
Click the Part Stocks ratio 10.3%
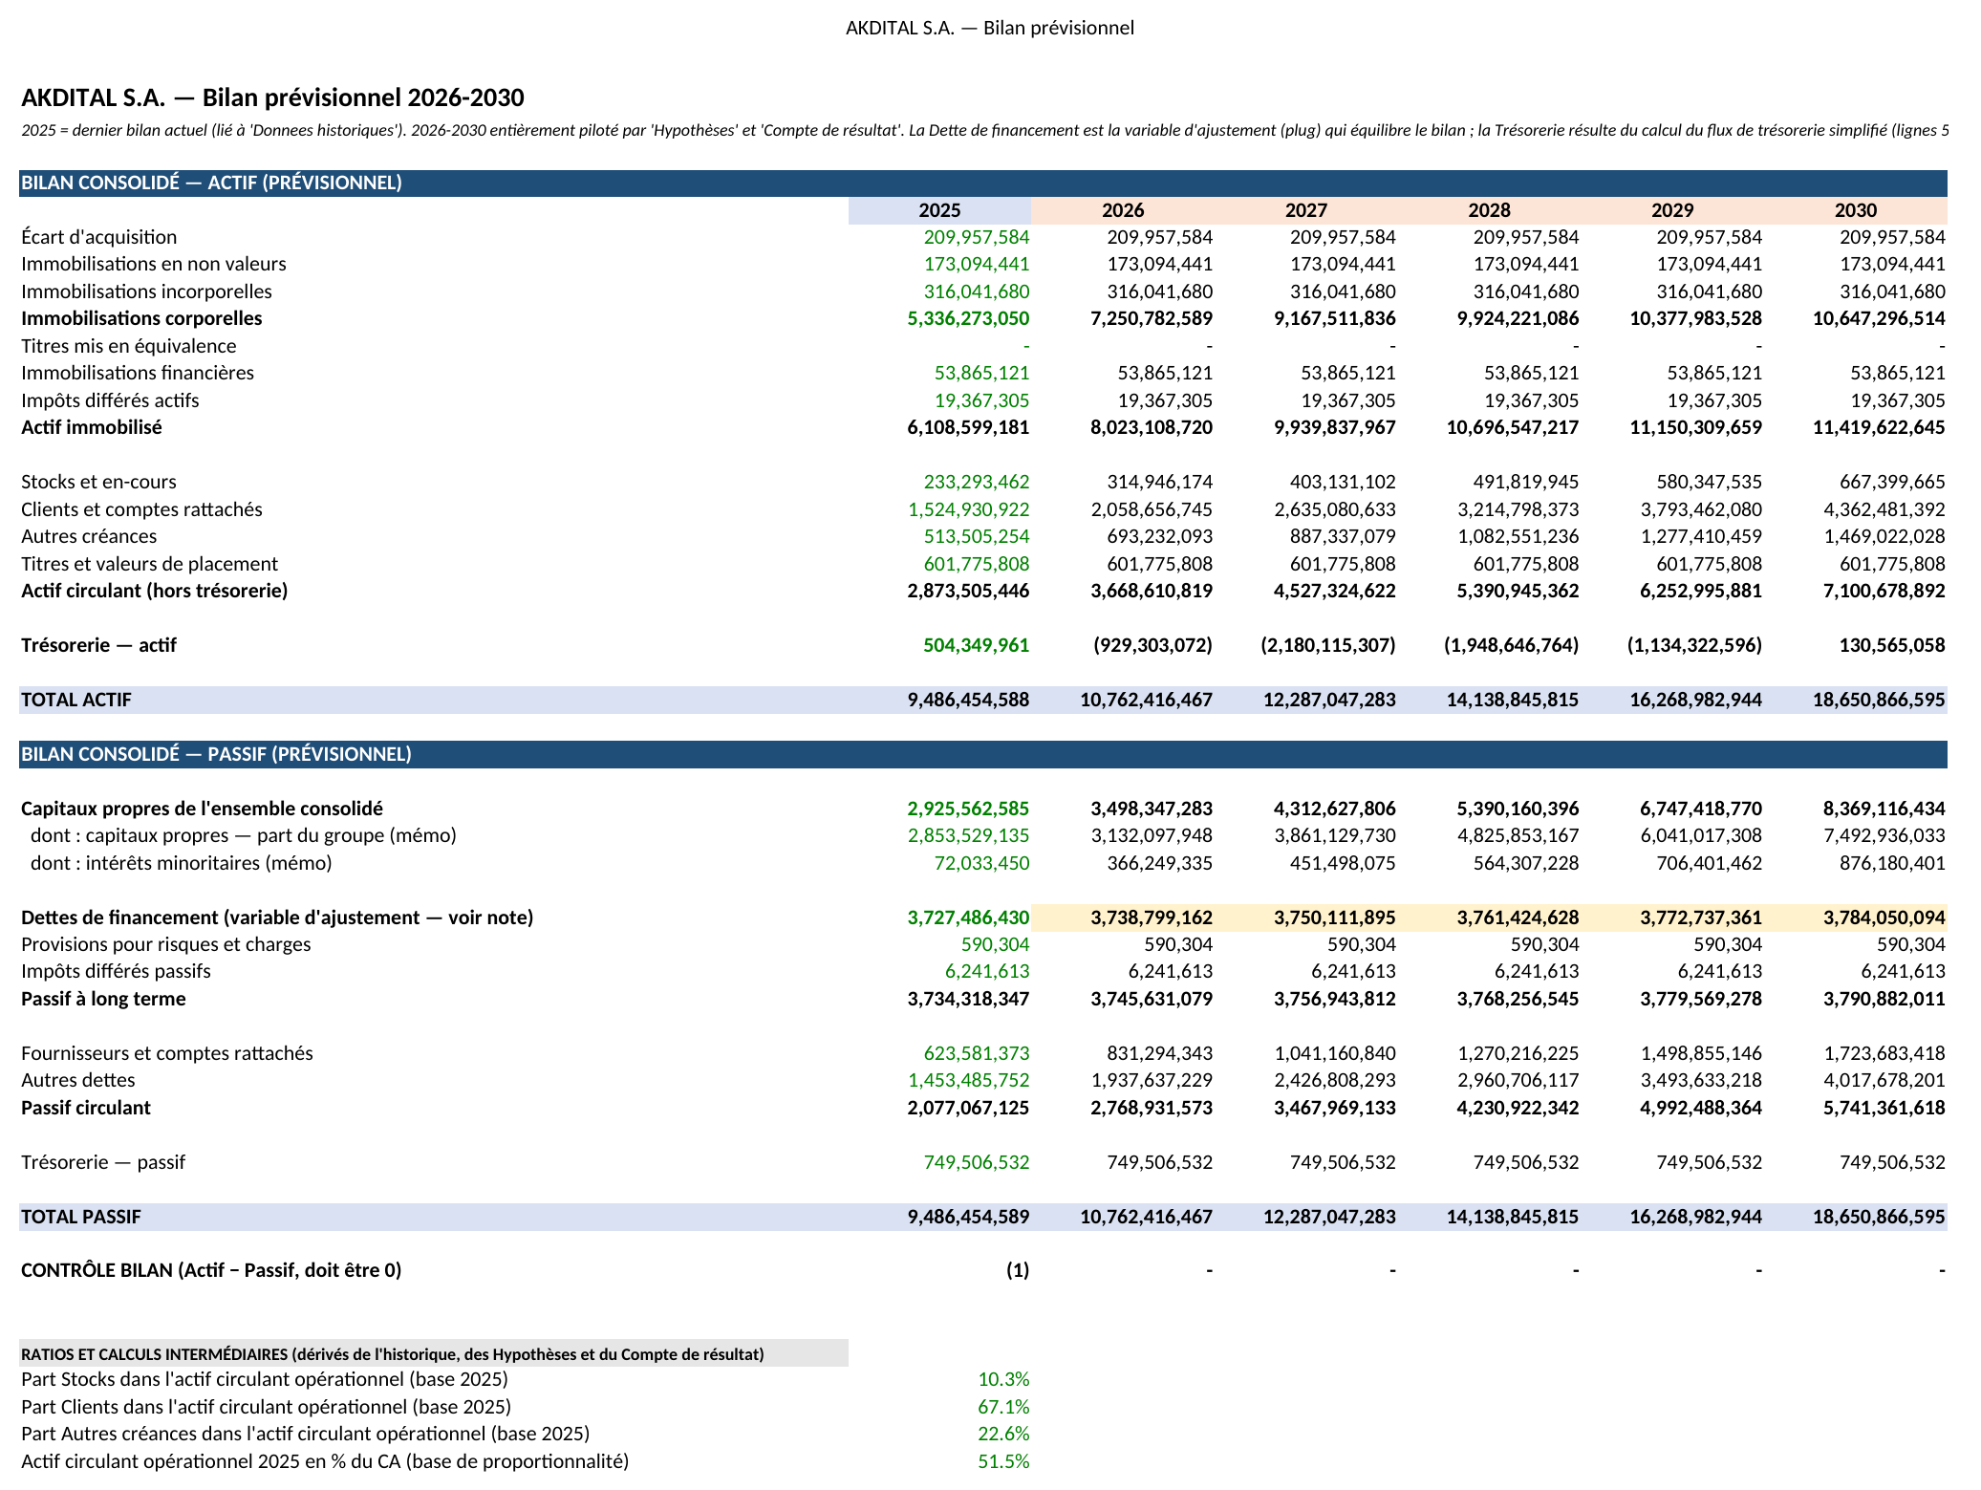pyautogui.click(x=1003, y=1379)
